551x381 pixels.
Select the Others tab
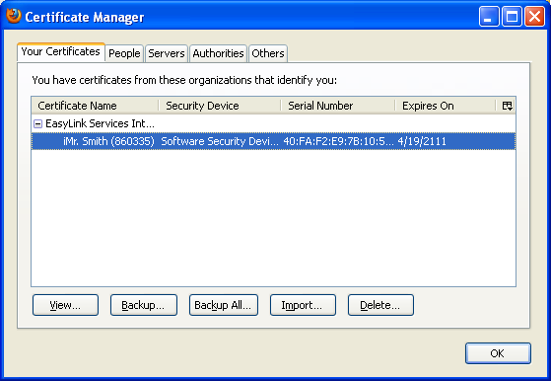point(268,53)
